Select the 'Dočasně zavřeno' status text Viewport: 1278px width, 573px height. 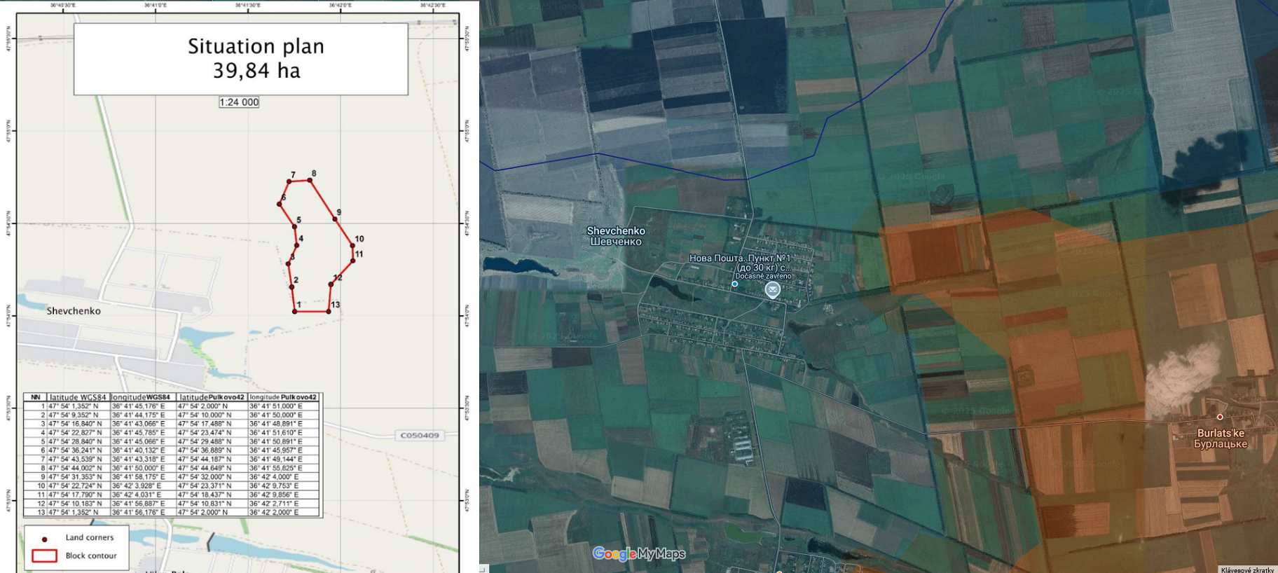(x=763, y=276)
